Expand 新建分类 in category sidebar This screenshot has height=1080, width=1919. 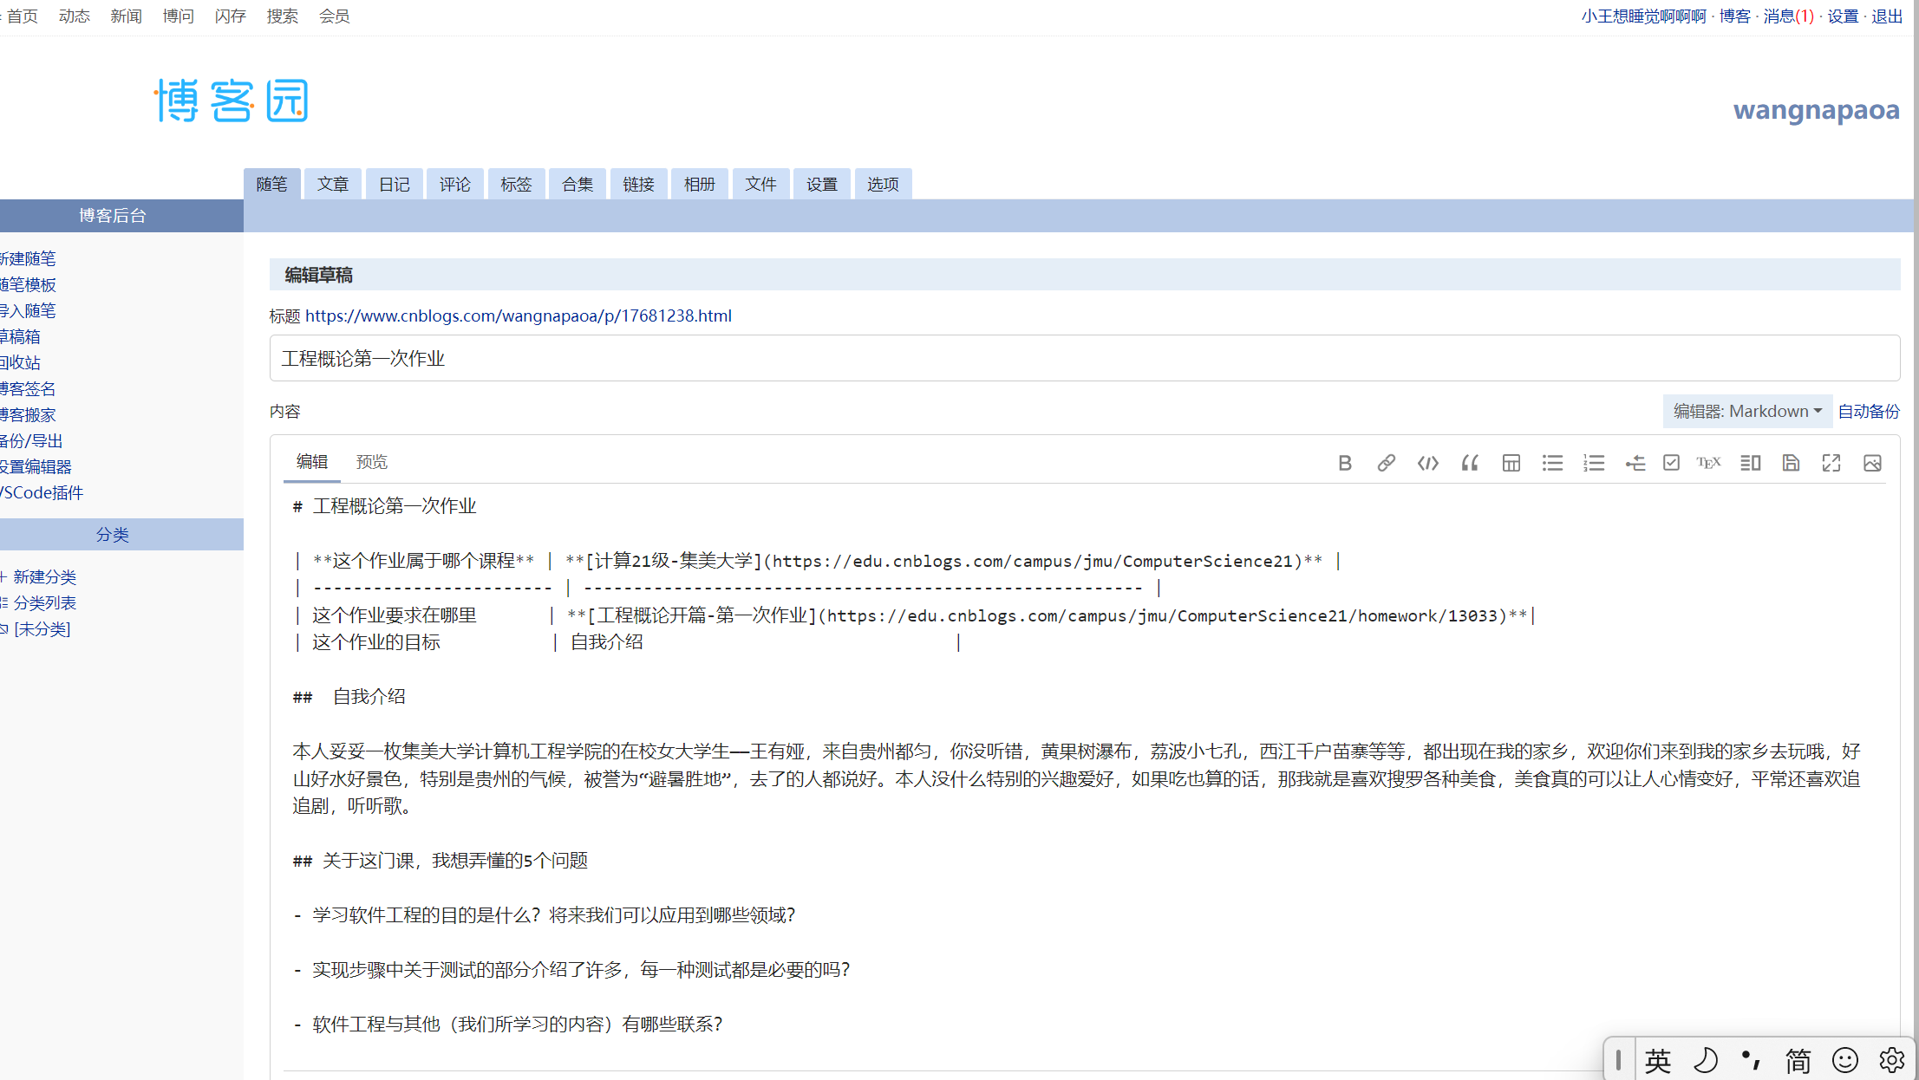pyautogui.click(x=44, y=576)
